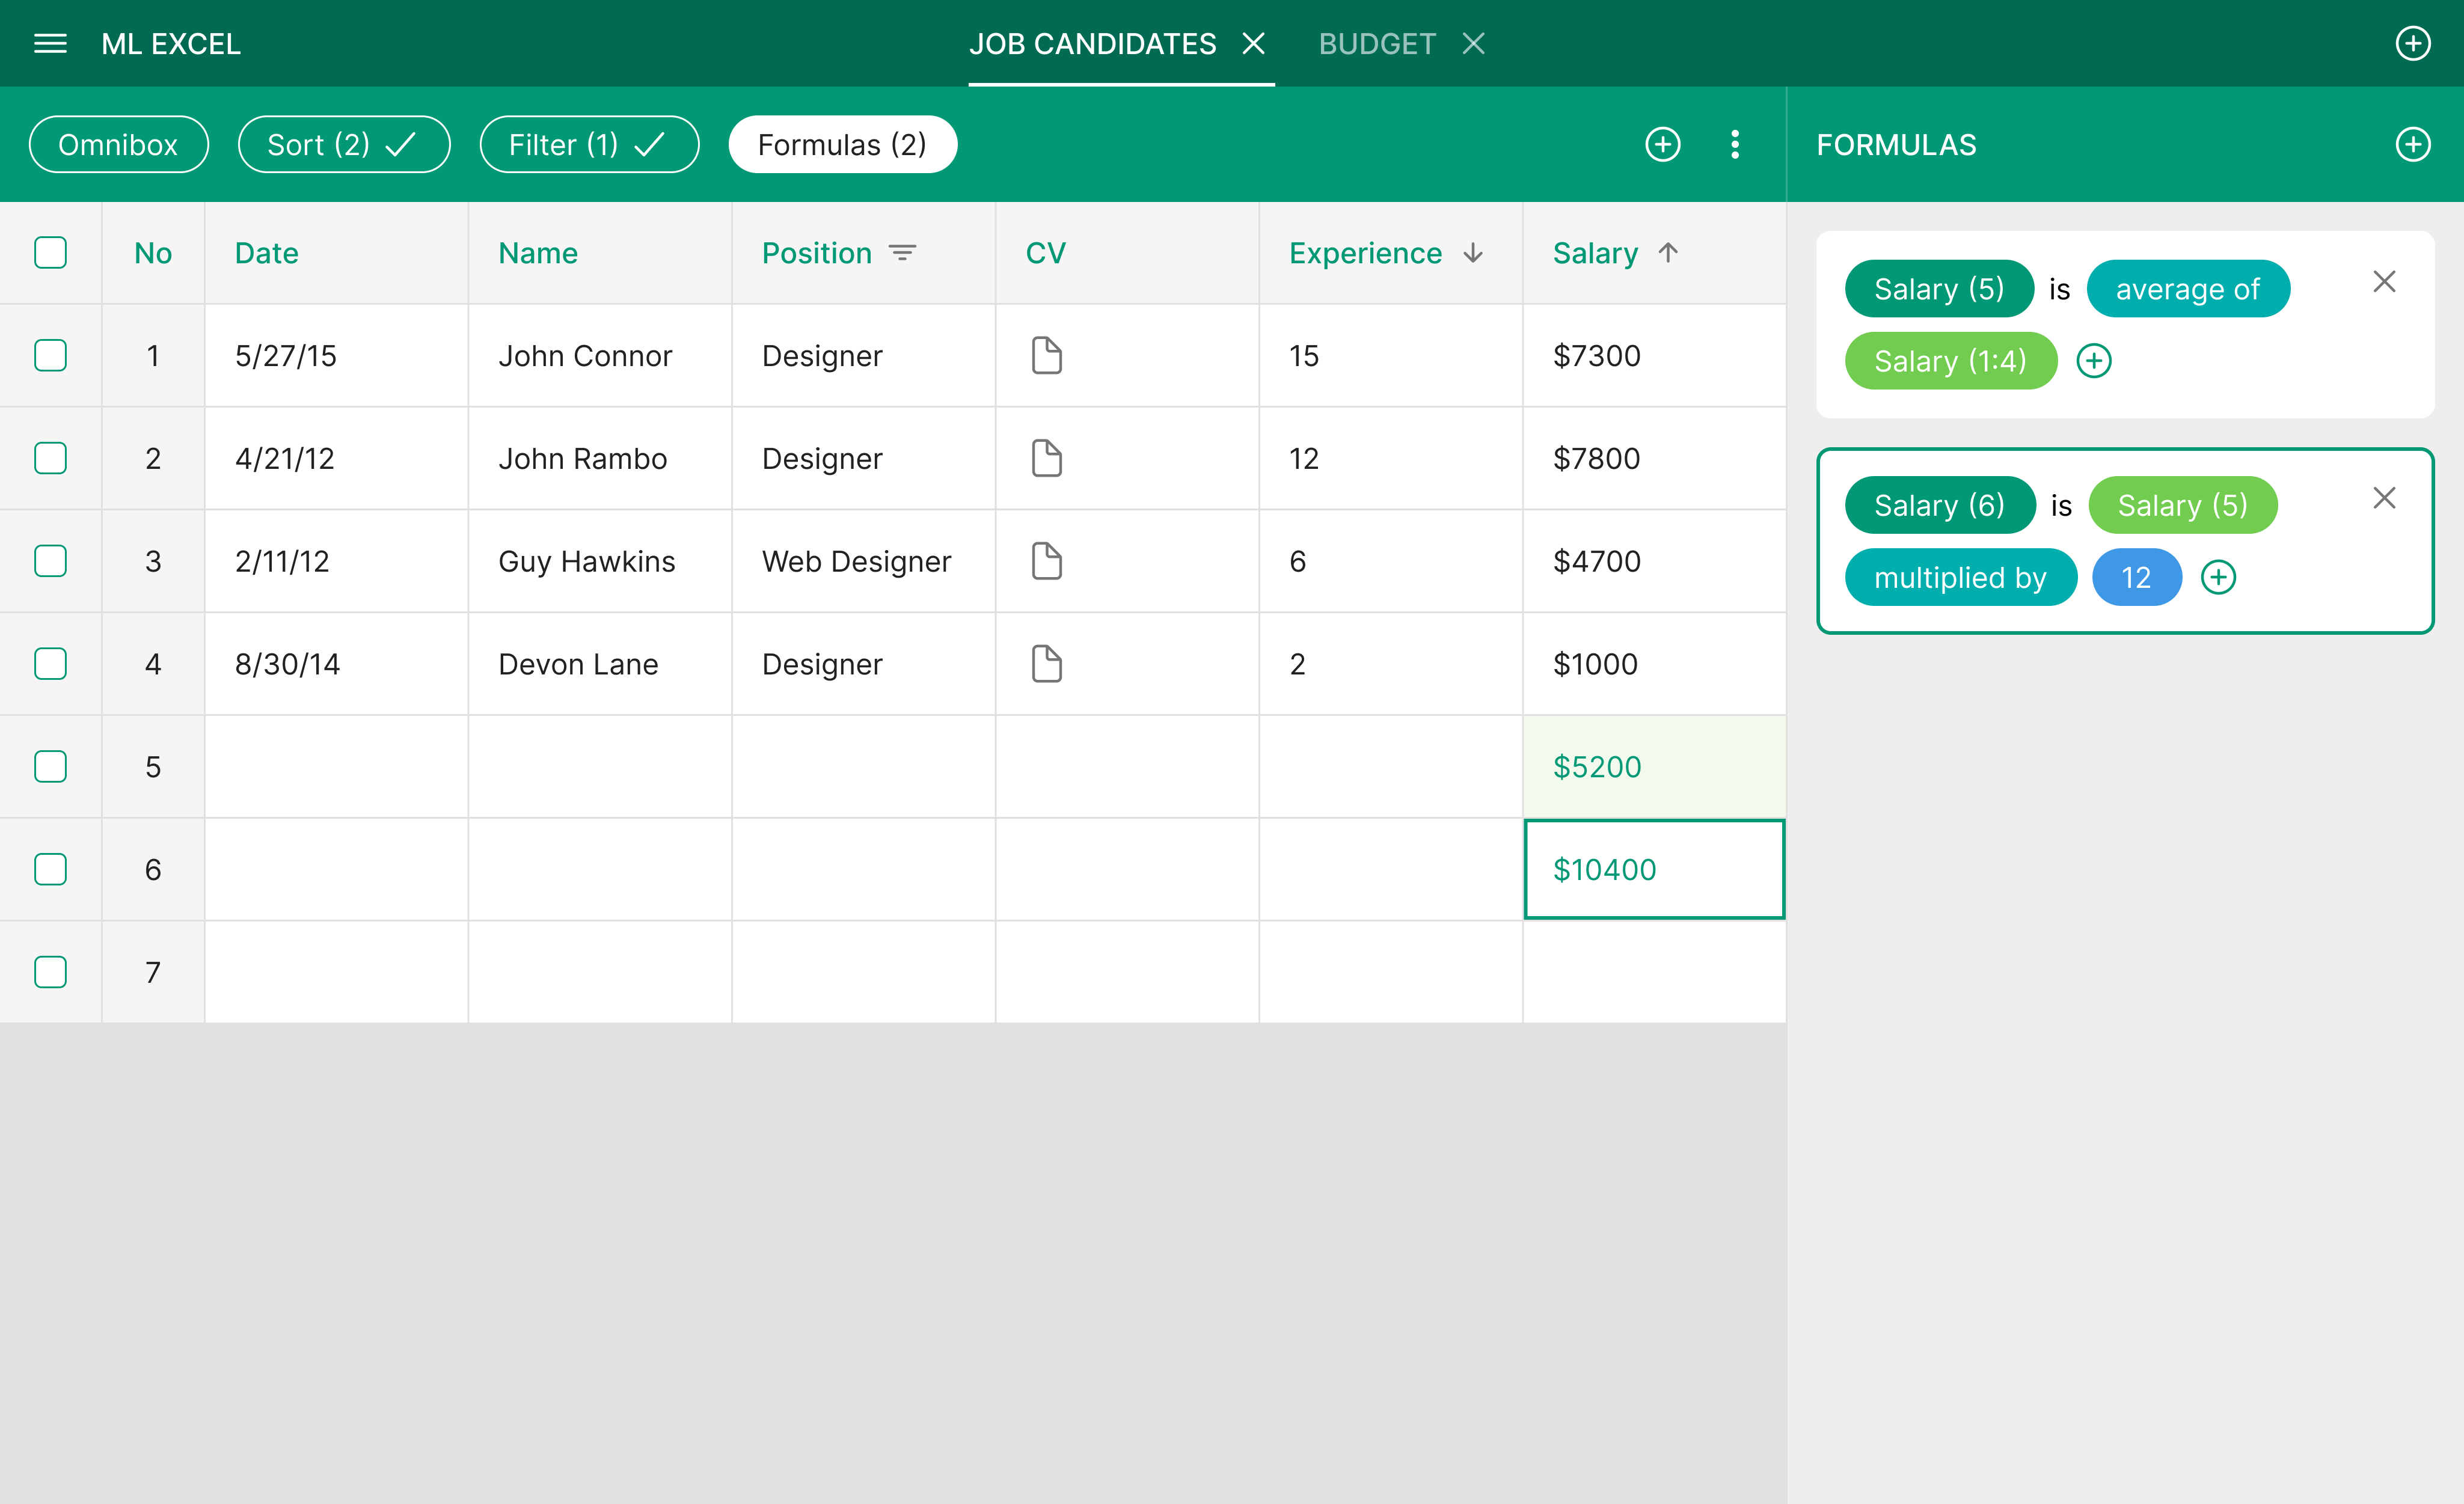The height and width of the screenshot is (1504, 2464).
Task: Add a term after Salary (1:4) chip
Action: [x=2094, y=361]
